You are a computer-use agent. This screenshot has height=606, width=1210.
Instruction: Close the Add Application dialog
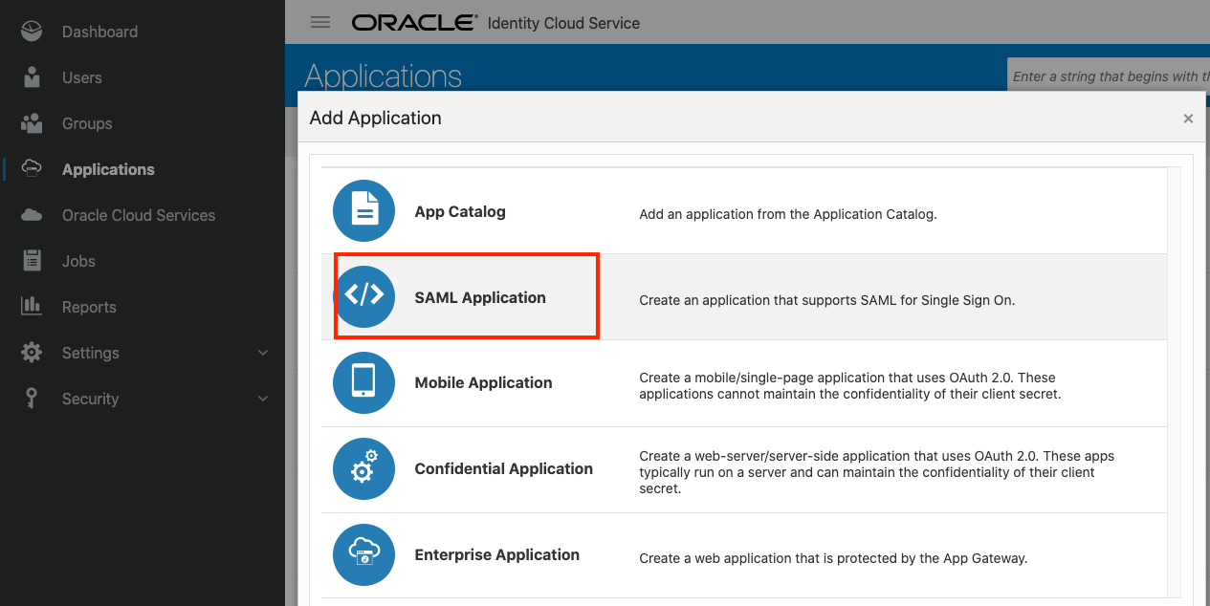point(1188,119)
